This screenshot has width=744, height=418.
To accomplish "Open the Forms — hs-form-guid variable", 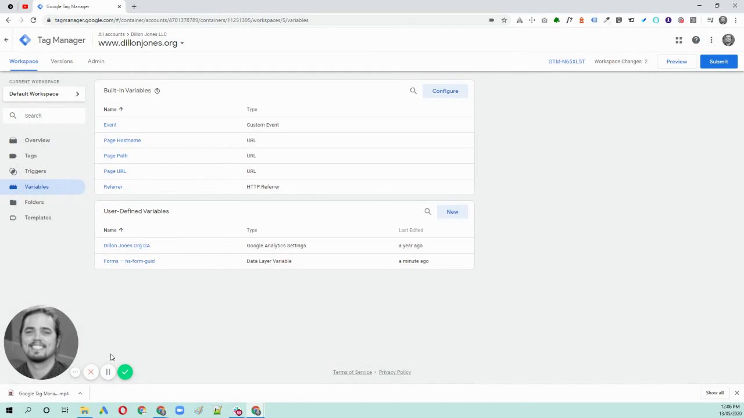I will tap(129, 261).
